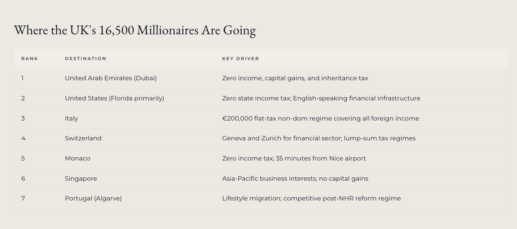Select the €200,000 flat-tax regime description
This screenshot has width=517, height=229.
[320, 119]
